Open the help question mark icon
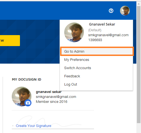This screenshot has height=133, width=141. 111,11
